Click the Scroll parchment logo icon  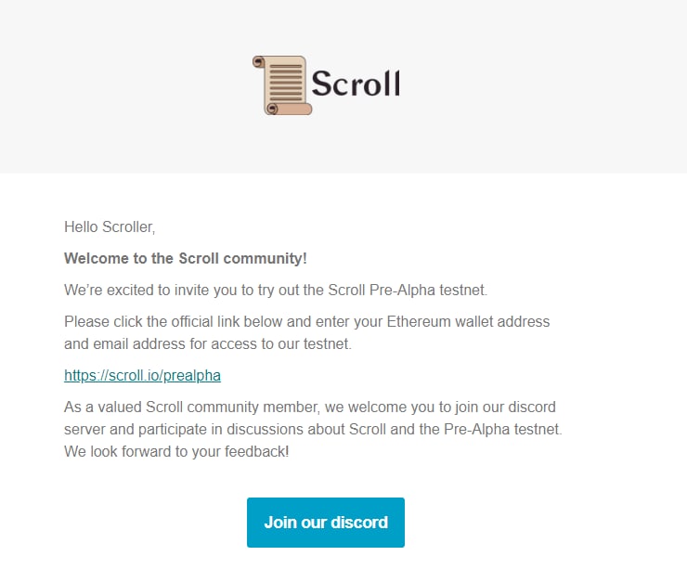click(282, 85)
